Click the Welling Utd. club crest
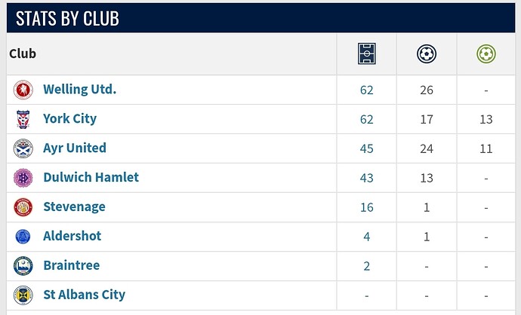Screen dimensions: 521x315 [23, 90]
